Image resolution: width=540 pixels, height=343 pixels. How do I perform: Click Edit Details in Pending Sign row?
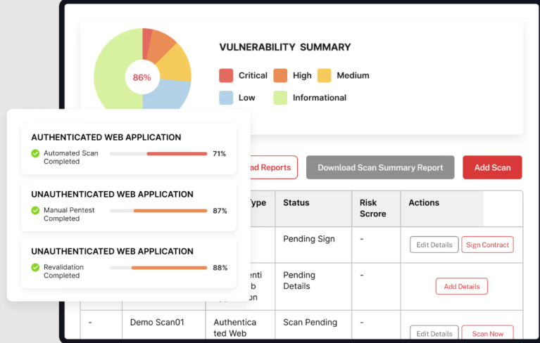(x=434, y=245)
